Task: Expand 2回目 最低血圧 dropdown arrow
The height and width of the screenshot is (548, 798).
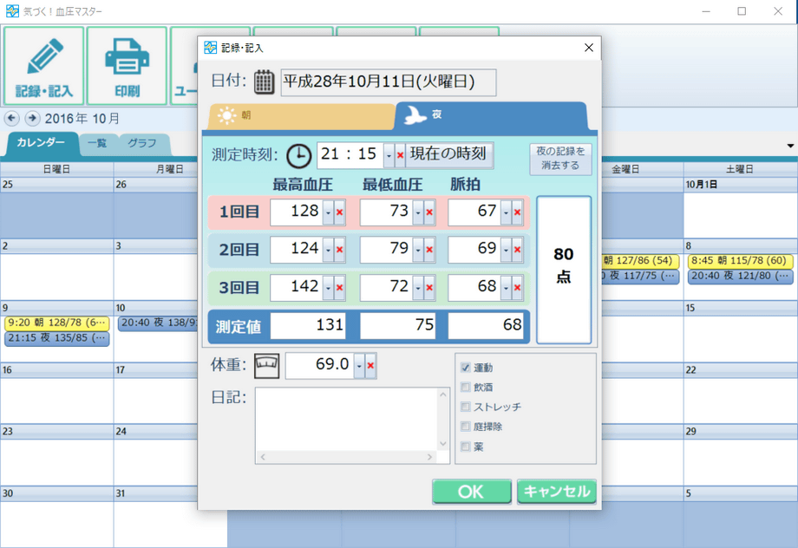Action: pos(418,250)
